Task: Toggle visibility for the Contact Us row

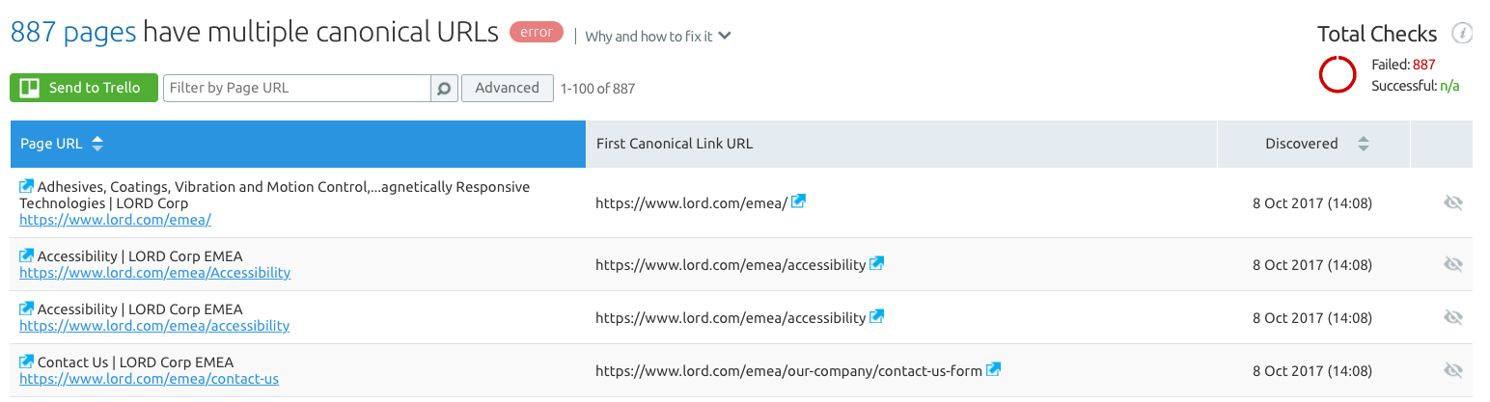Action: tap(1452, 370)
